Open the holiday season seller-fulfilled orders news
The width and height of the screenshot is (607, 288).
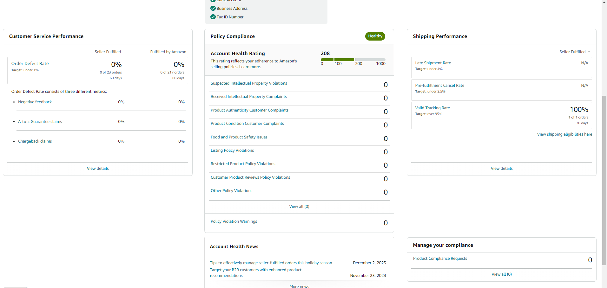pos(271,263)
